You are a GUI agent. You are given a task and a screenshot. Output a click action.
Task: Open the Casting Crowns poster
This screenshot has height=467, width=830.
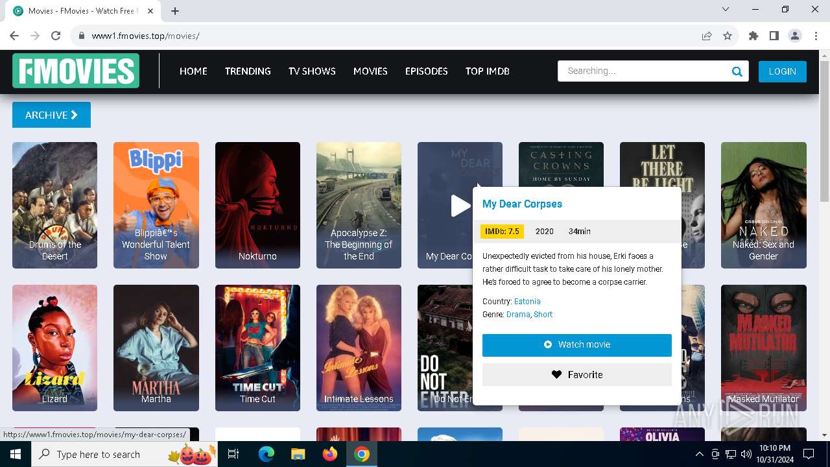point(561,164)
